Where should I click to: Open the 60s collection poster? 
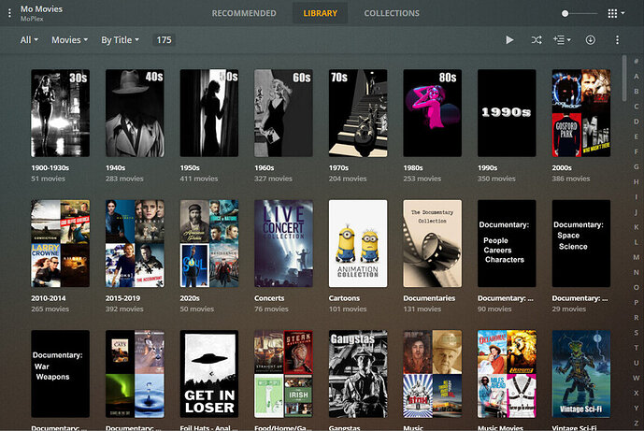click(283, 113)
